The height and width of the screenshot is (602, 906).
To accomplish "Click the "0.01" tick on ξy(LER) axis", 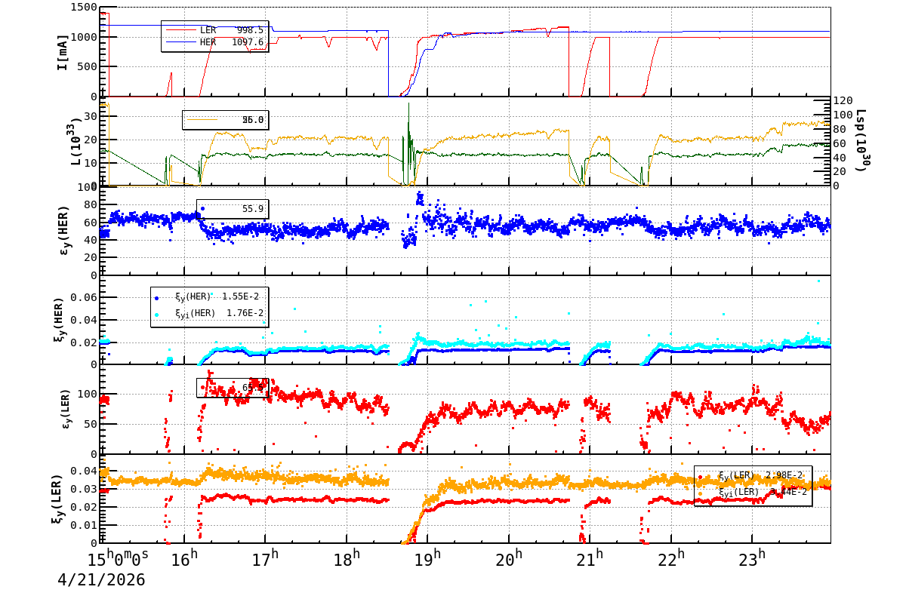I will point(85,525).
